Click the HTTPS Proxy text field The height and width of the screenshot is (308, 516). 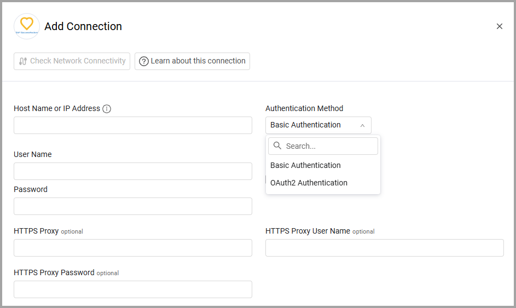(133, 248)
